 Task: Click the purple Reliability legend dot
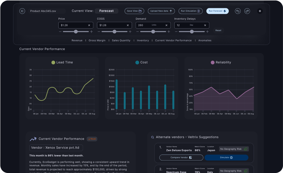pos(213,62)
